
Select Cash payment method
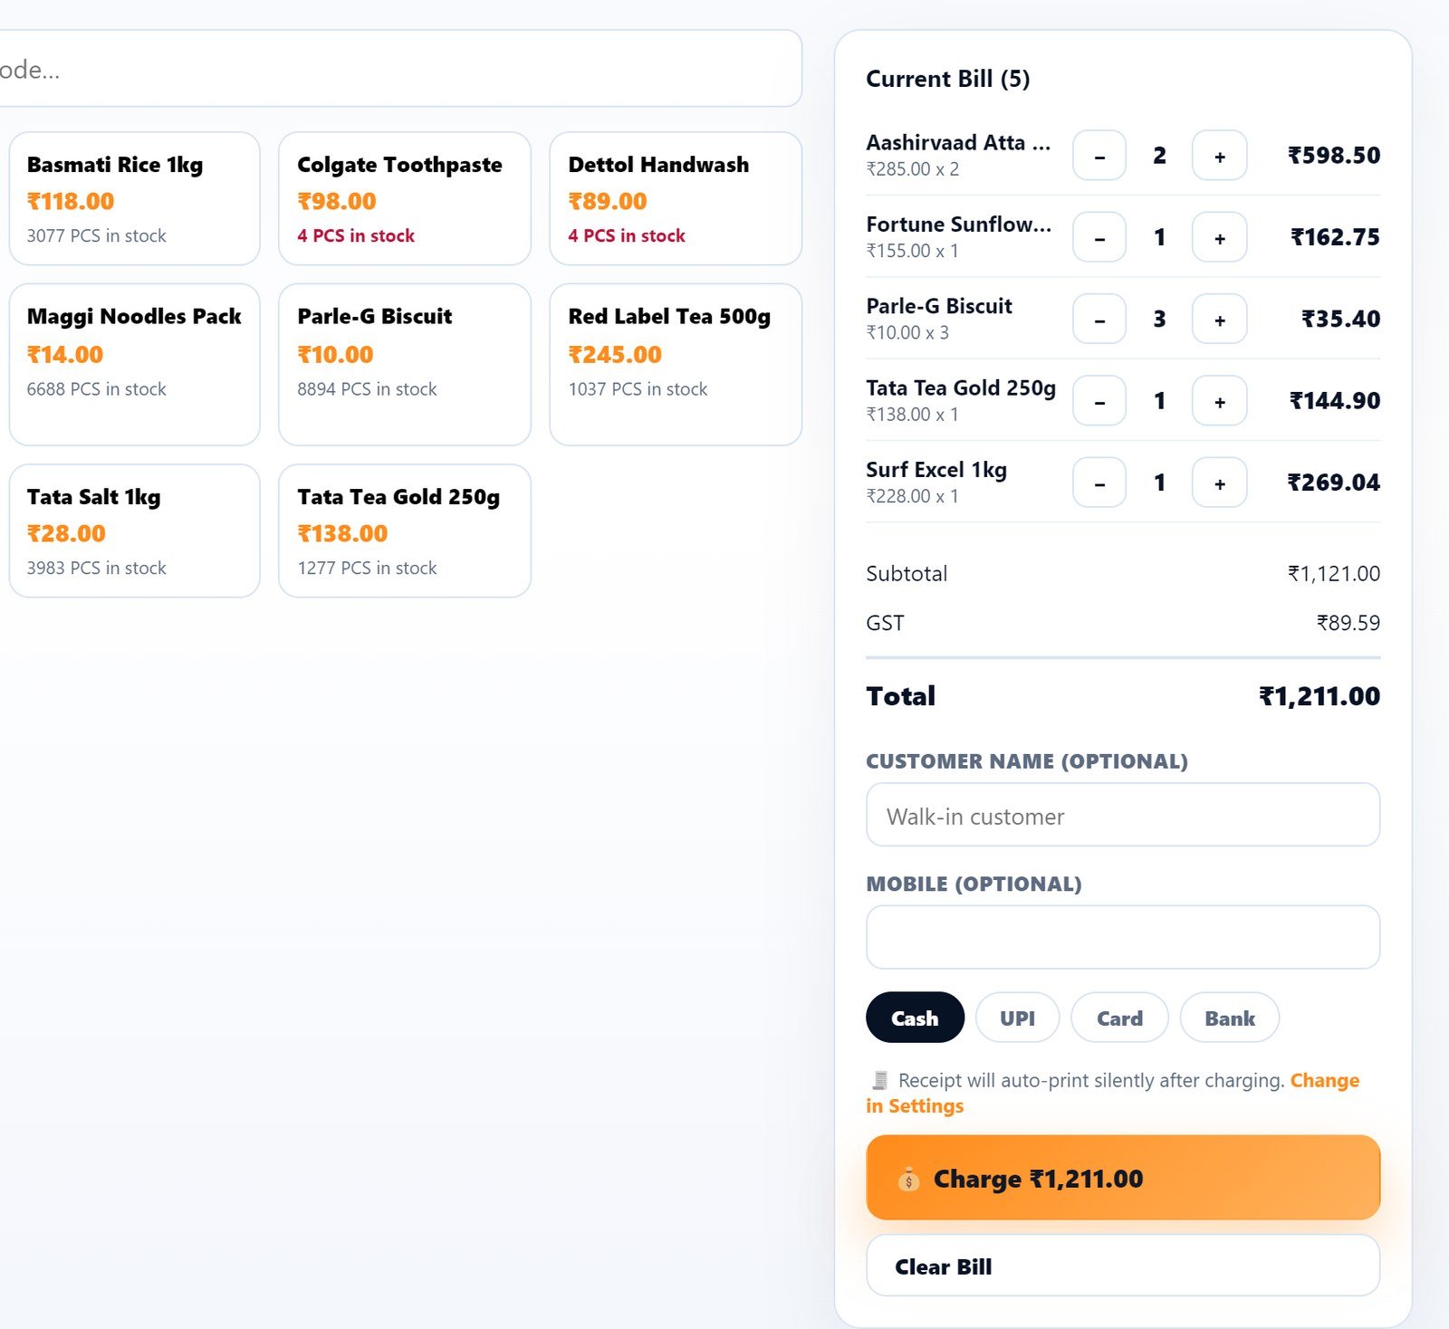915,1018
